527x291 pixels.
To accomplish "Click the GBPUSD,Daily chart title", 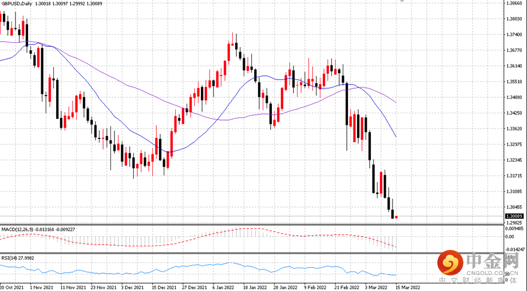I will (x=17, y=3).
